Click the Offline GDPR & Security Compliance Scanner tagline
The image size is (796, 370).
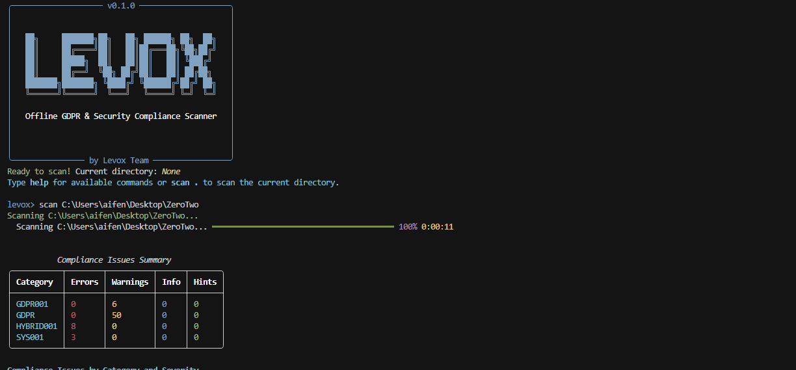click(121, 116)
